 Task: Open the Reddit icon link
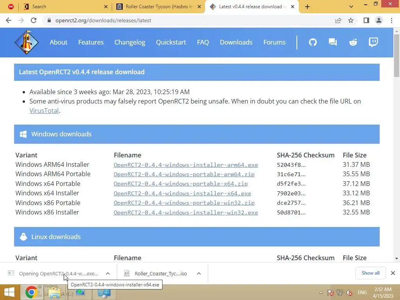(x=353, y=42)
